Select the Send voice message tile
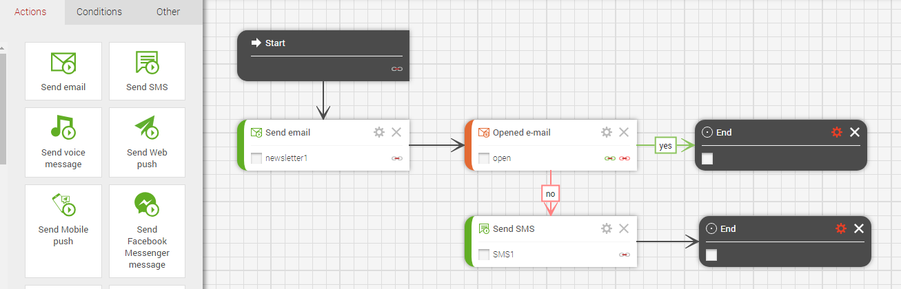 (63, 142)
